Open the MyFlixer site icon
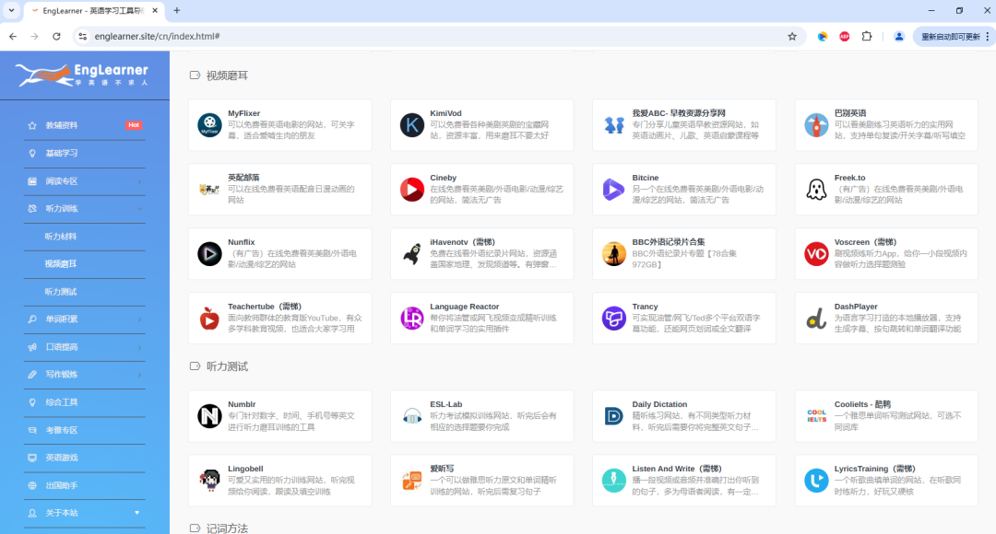Image resolution: width=996 pixels, height=534 pixels. (x=209, y=125)
